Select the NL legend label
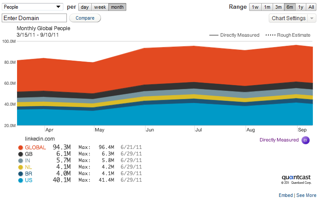 tap(28, 167)
